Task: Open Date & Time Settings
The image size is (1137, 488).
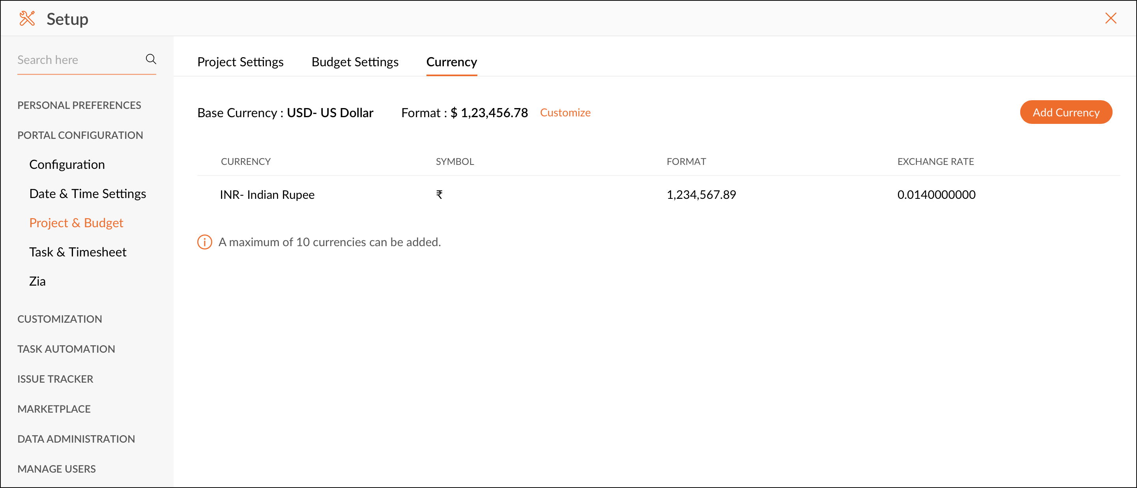Action: point(88,193)
